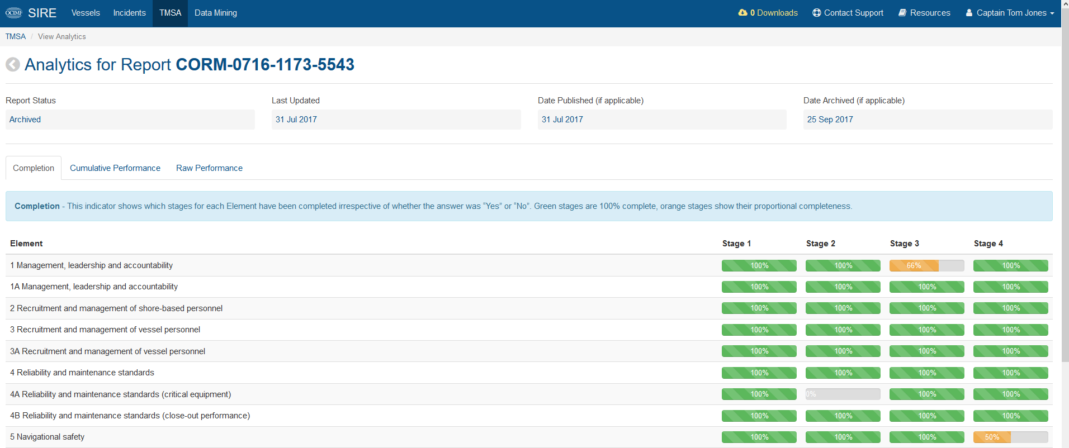
Task: Click the Stage 4 column header
Action: click(x=988, y=244)
